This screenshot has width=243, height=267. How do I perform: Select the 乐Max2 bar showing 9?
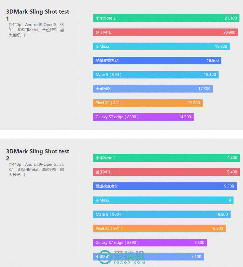point(163,200)
